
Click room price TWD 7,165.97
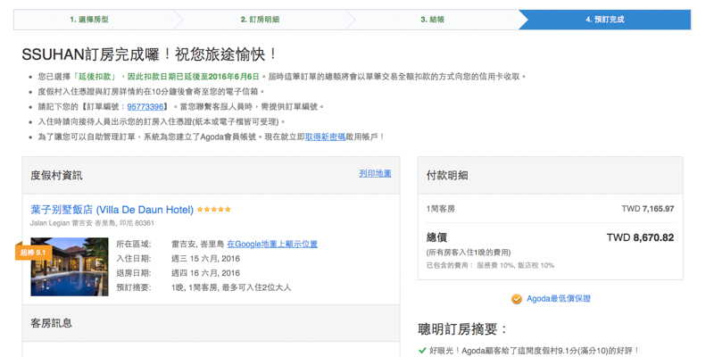pos(648,209)
